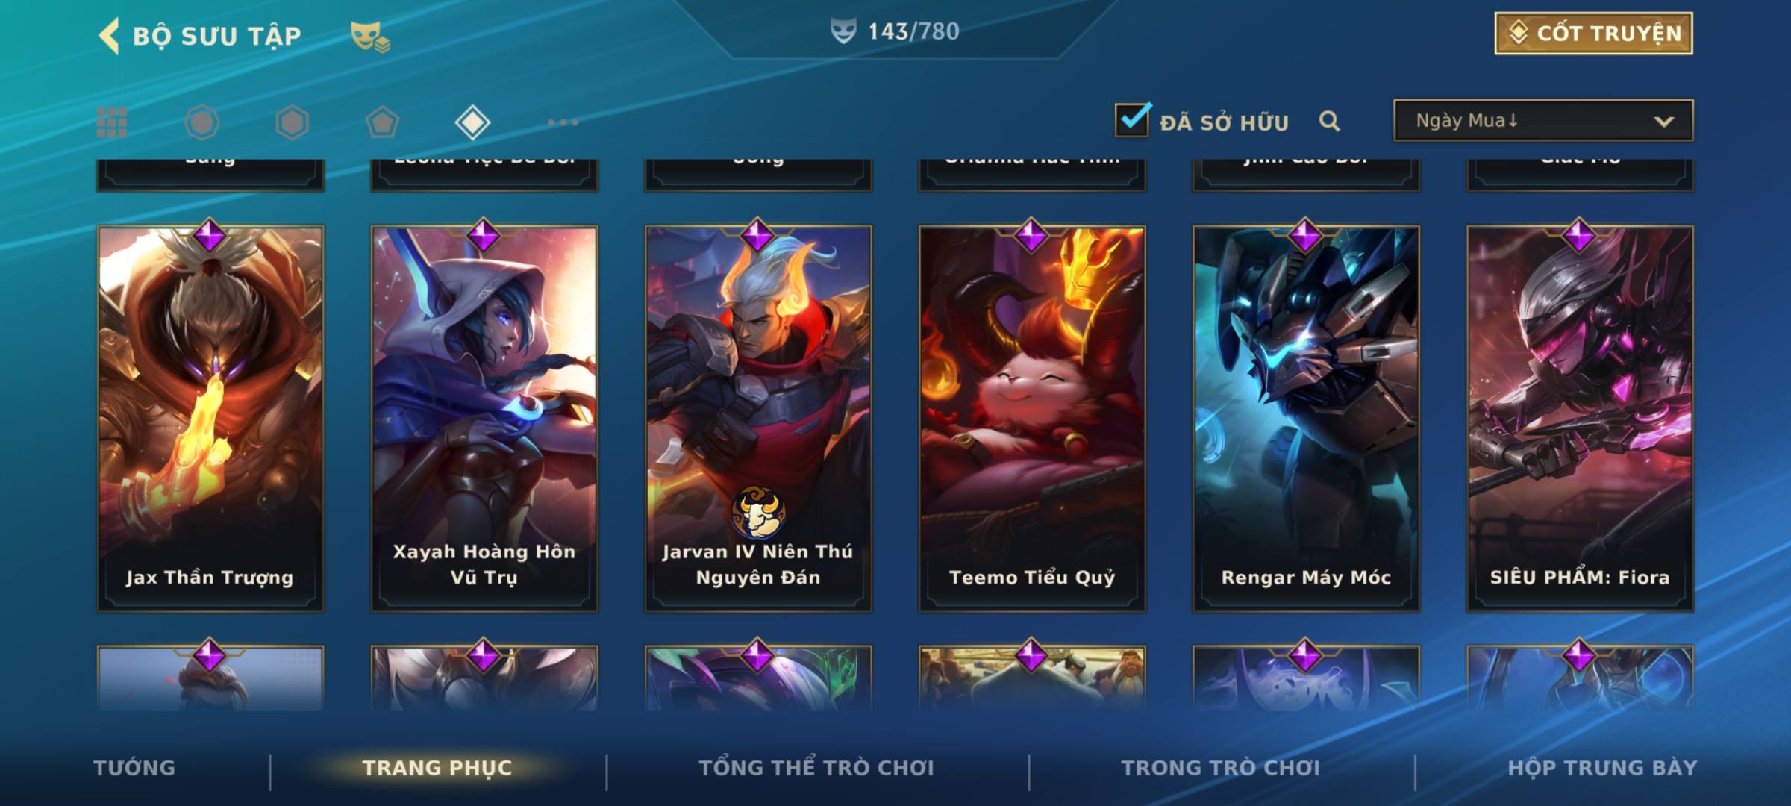Go back using the Bộ Sưu Tập arrow
This screenshot has height=806, width=1791.
(x=109, y=36)
